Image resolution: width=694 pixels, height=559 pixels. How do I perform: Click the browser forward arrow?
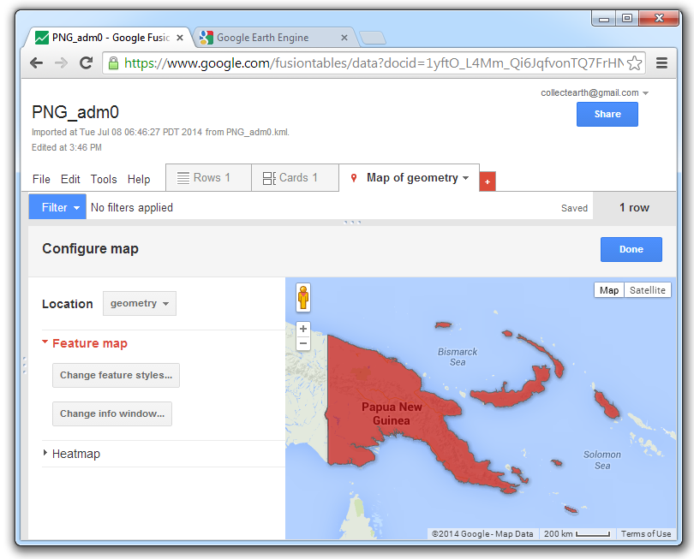coord(61,63)
